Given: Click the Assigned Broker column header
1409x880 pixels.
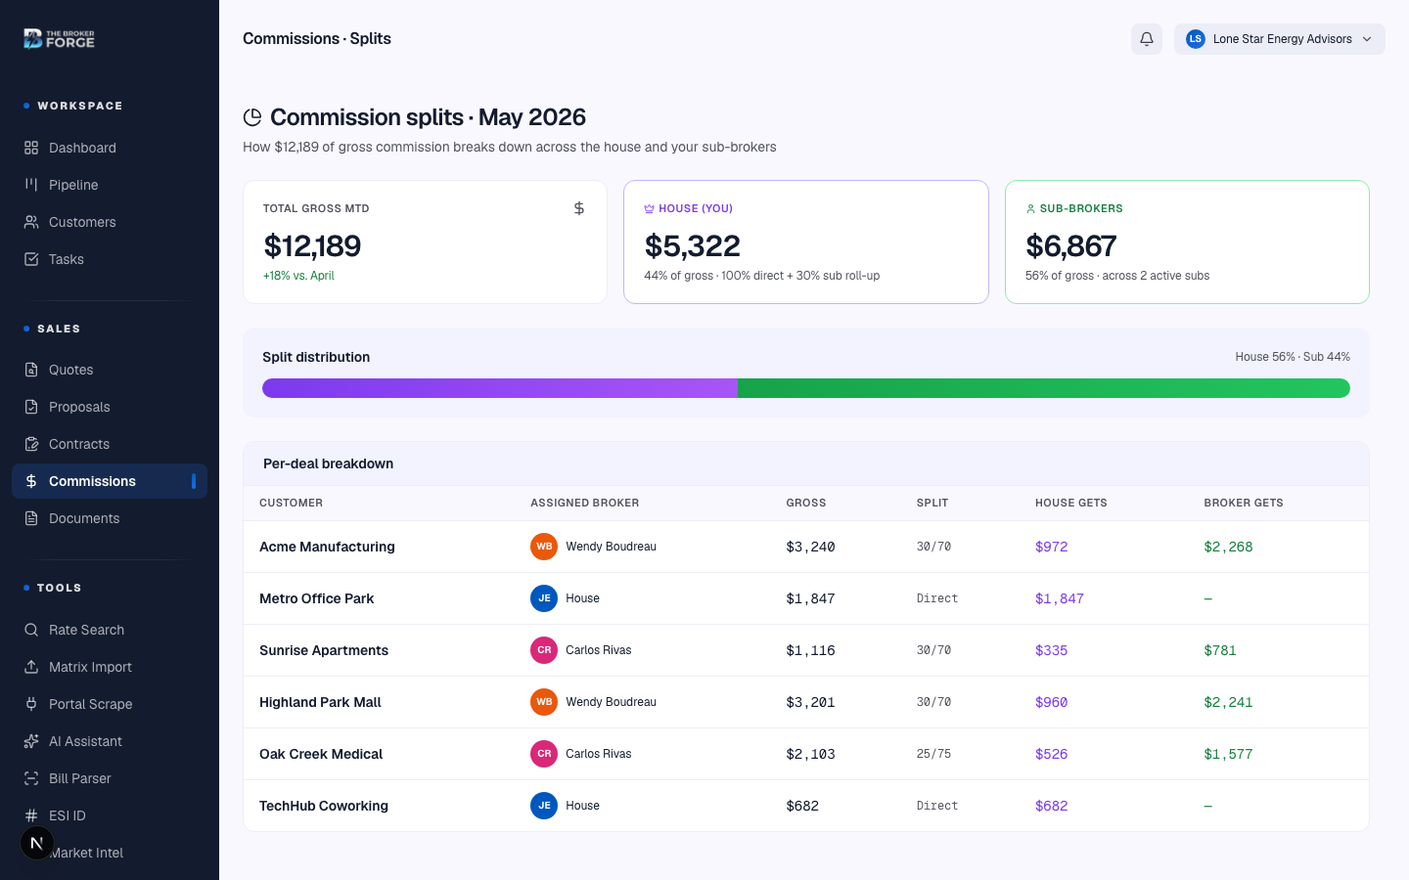Looking at the screenshot, I should pos(584,503).
